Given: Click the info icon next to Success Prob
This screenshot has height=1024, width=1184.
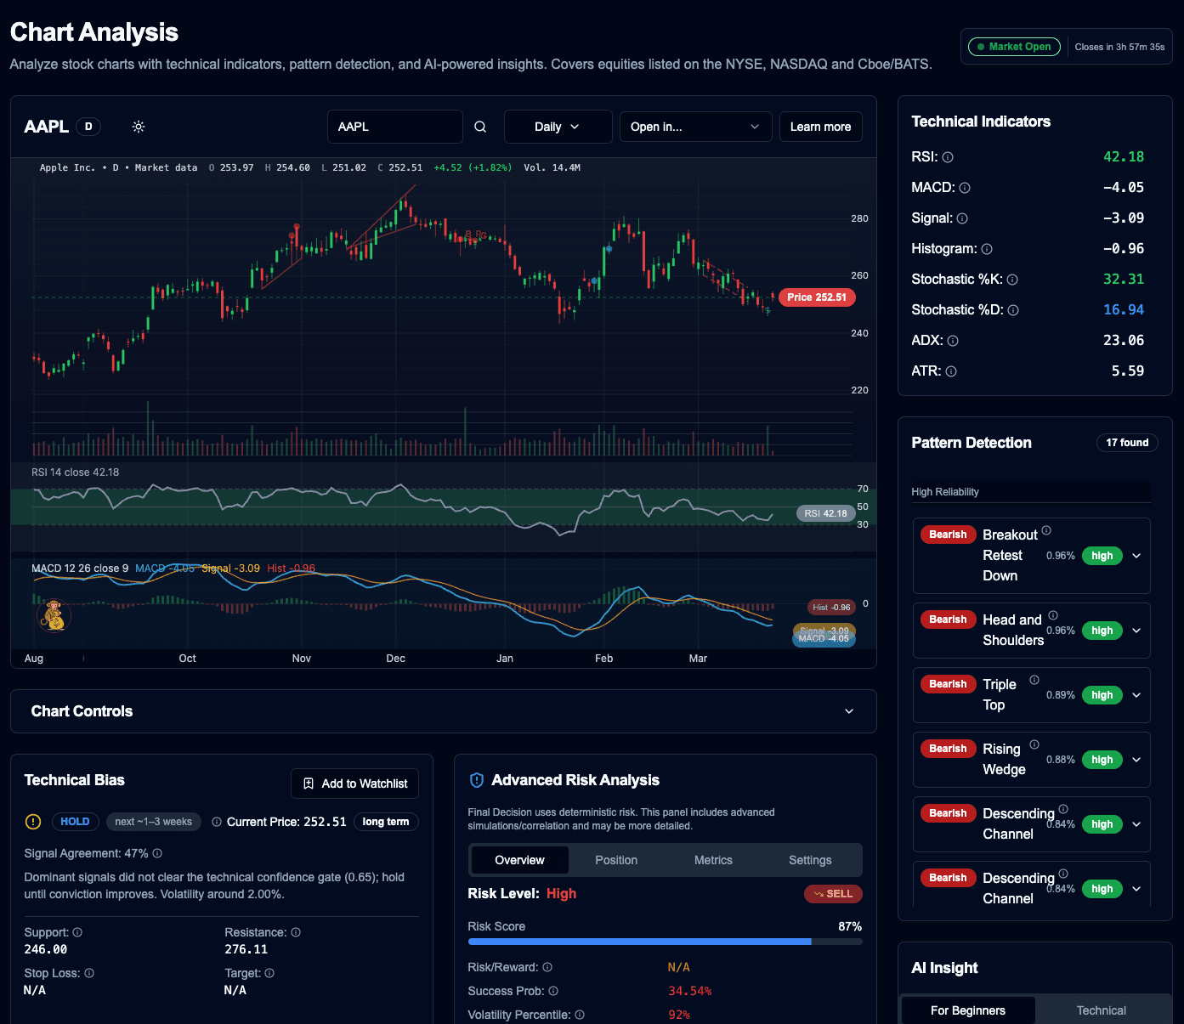Looking at the screenshot, I should (552, 991).
